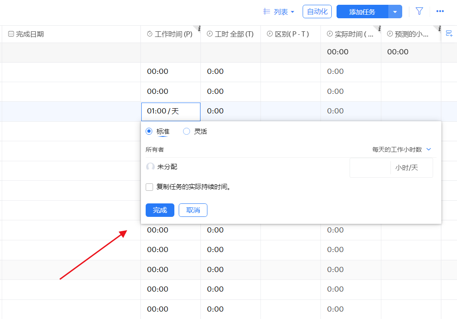Open the 列表 view switcher dropdown
457x319 pixels.
[279, 12]
